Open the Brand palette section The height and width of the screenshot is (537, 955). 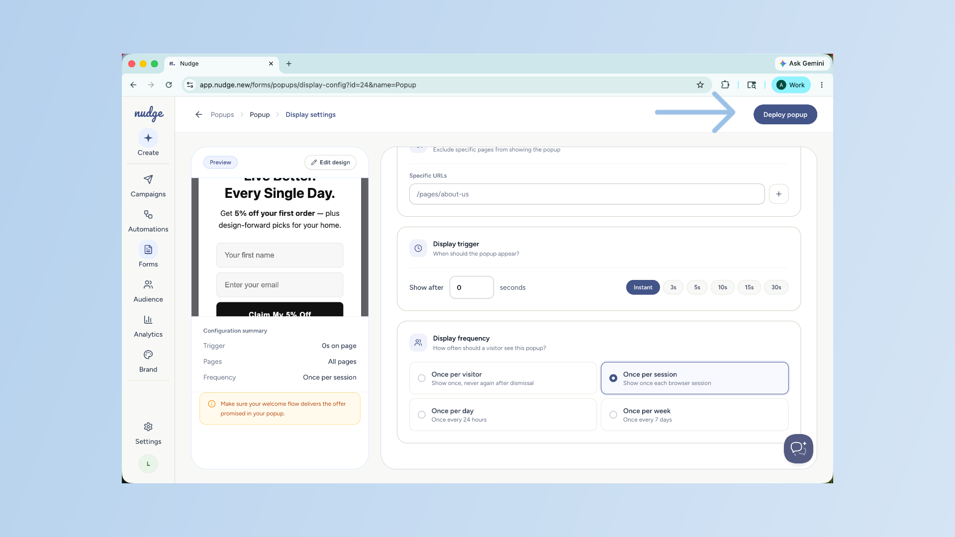pos(148,361)
